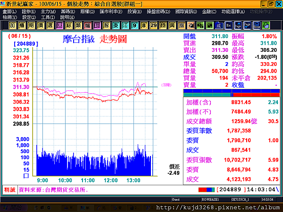Click the 29 toolbar icon
The width and height of the screenshot is (283, 212).
pyautogui.click(x=153, y=25)
